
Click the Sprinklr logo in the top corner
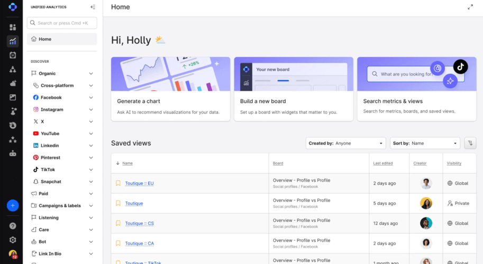coord(13,7)
